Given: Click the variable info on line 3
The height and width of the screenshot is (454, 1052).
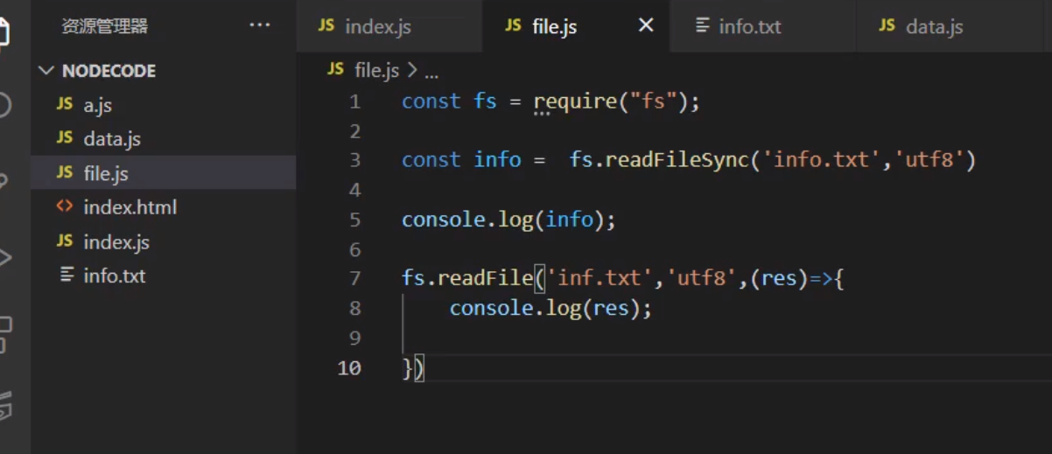Looking at the screenshot, I should [x=497, y=160].
